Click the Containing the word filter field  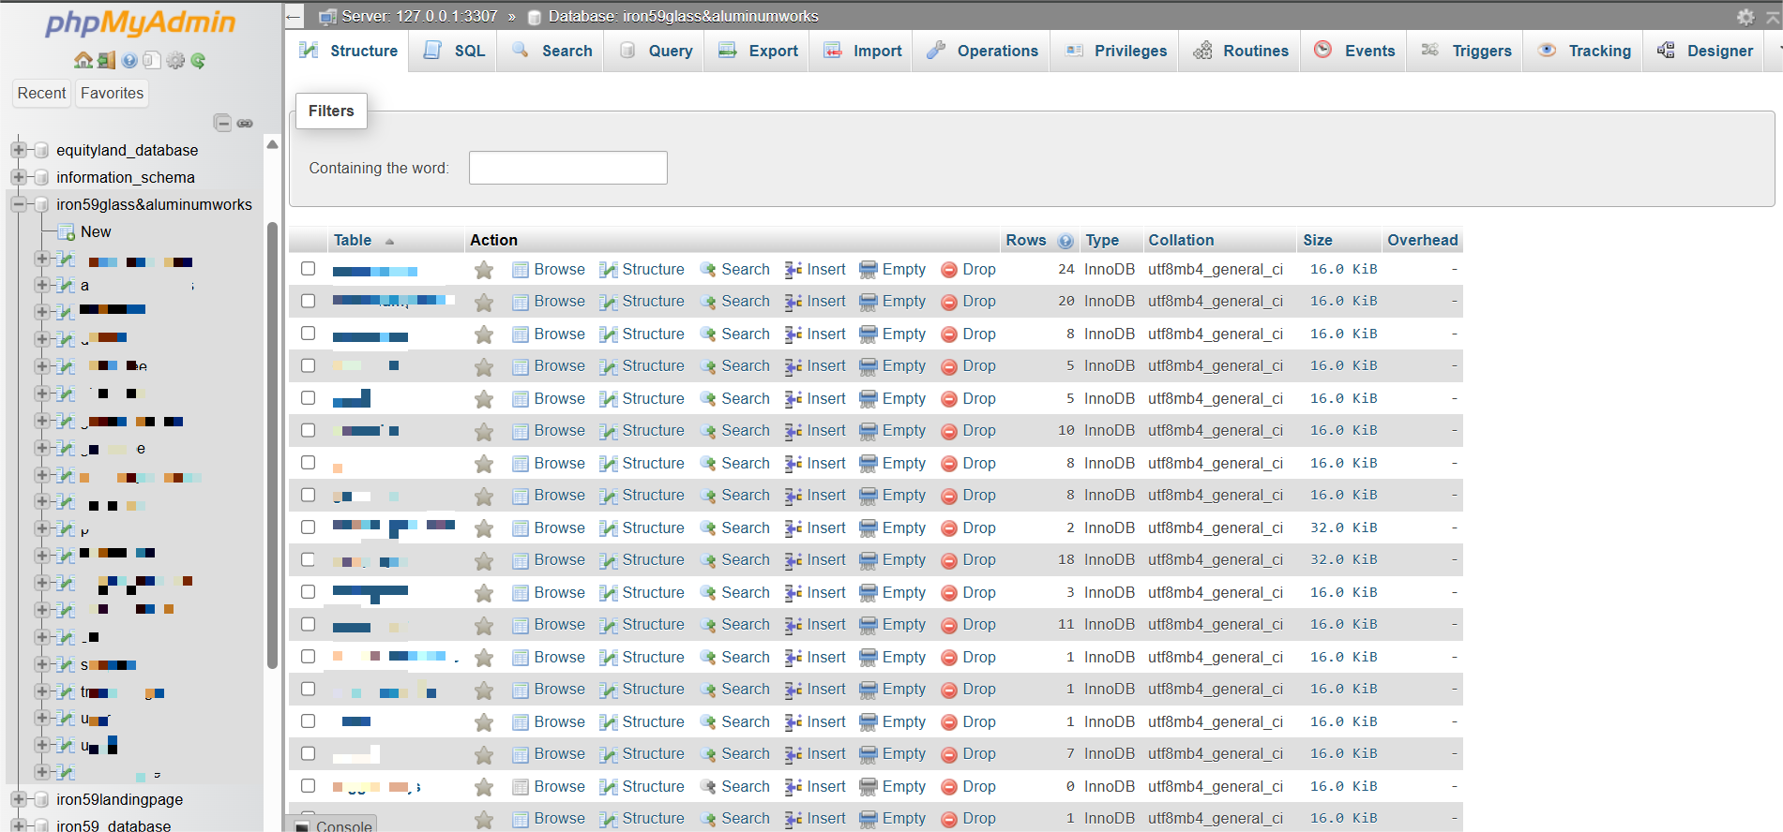[567, 168]
